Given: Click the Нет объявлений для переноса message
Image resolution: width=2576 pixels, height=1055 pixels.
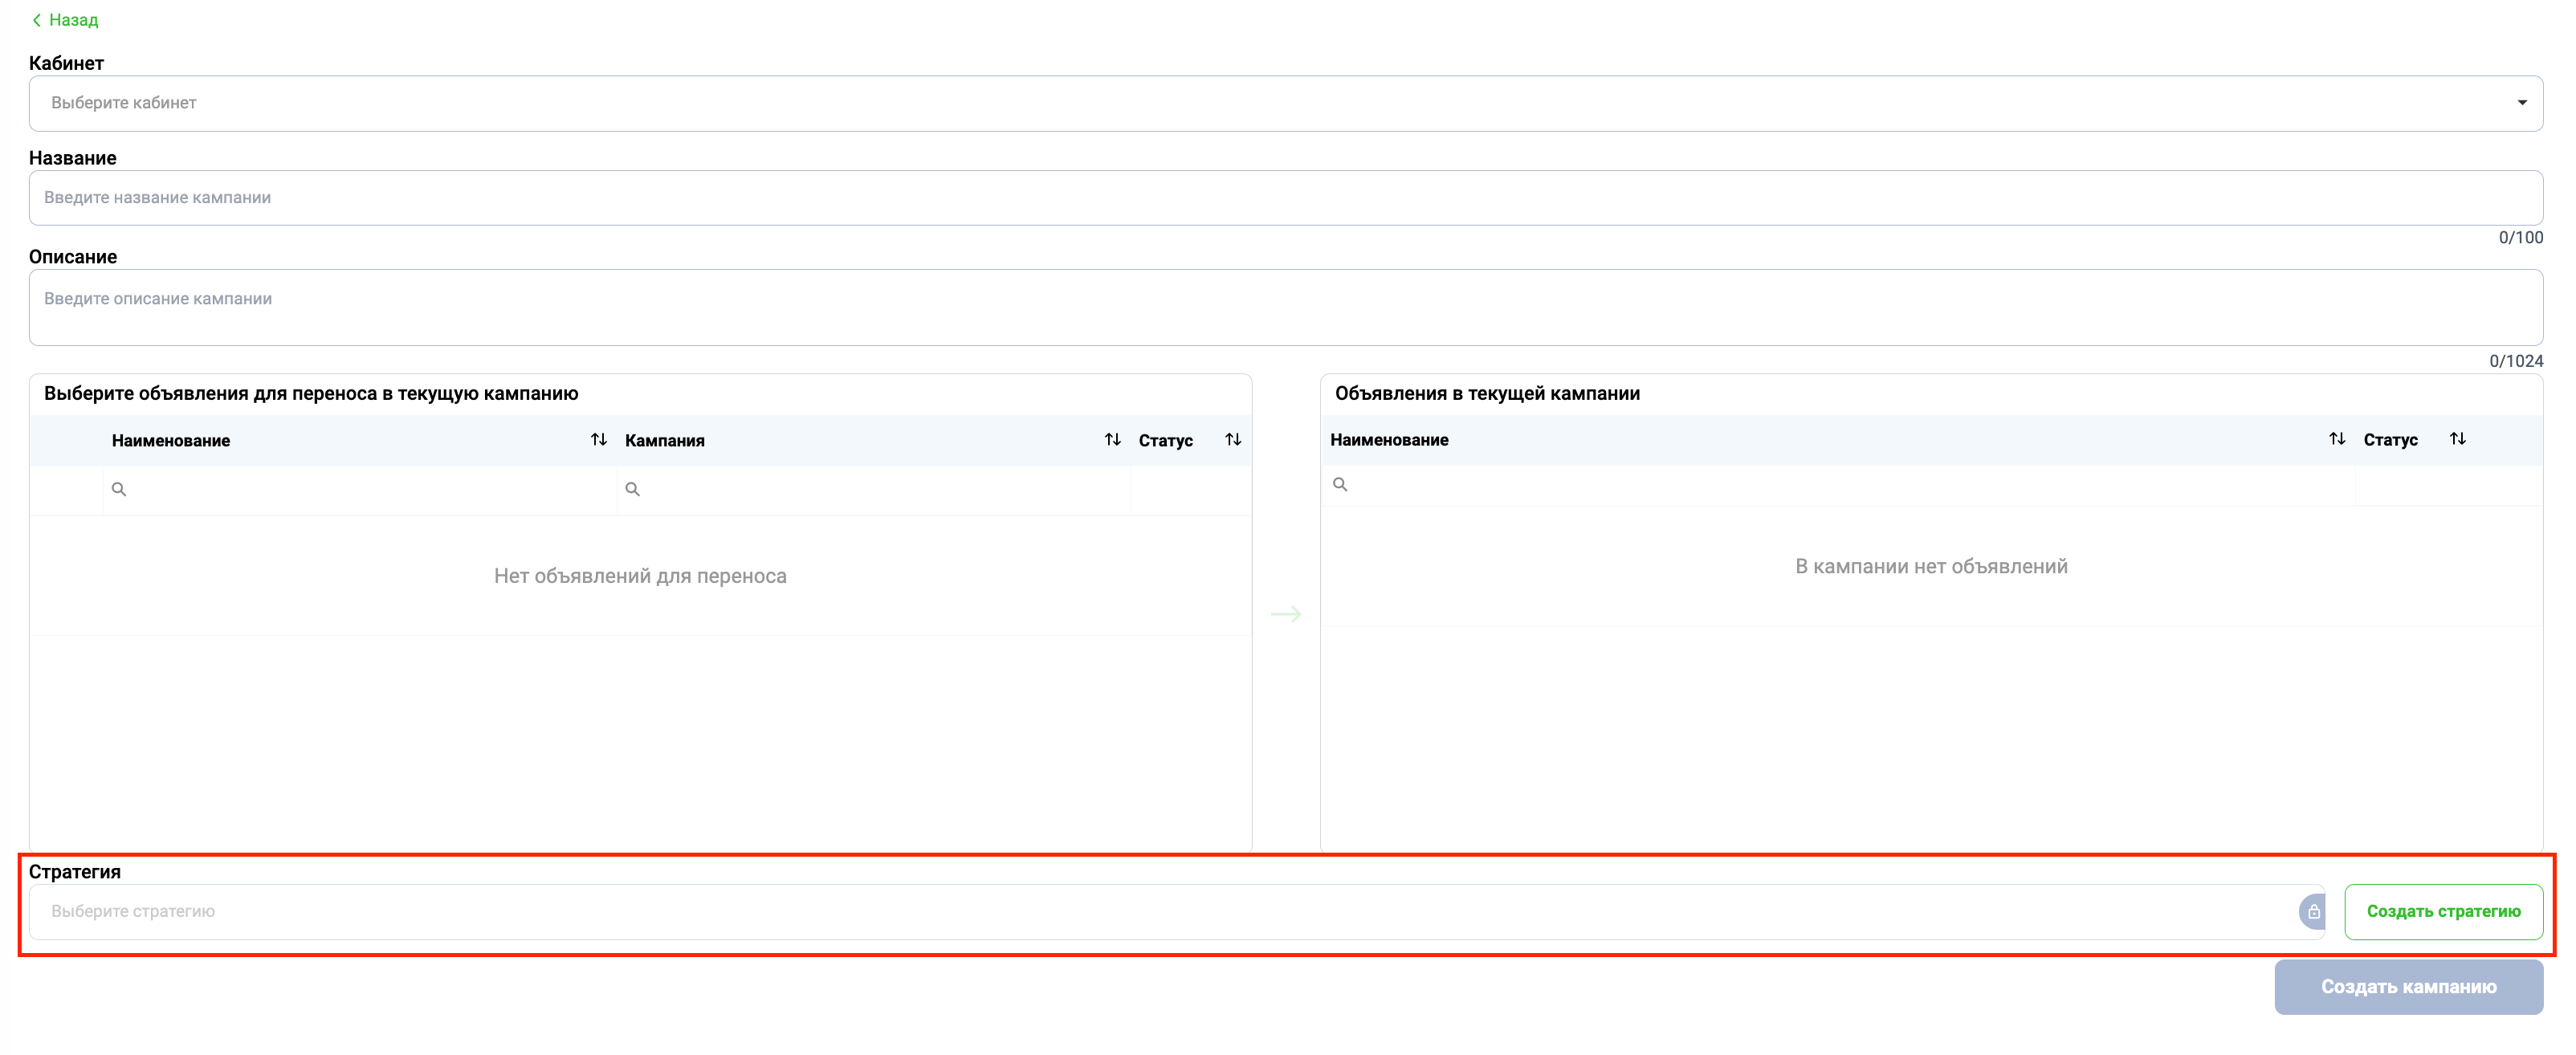Looking at the screenshot, I should (640, 576).
